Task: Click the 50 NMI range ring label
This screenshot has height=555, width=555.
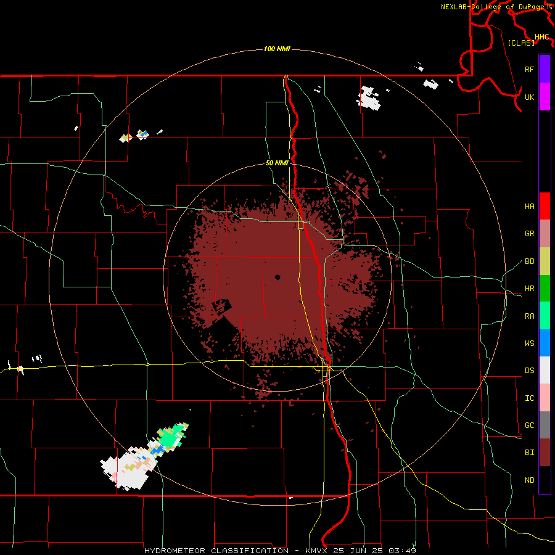Action: pos(277,163)
